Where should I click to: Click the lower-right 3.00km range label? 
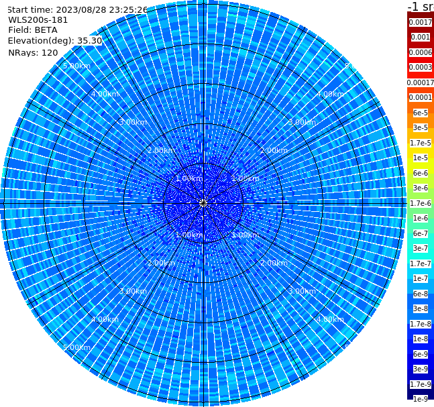pos(302,291)
